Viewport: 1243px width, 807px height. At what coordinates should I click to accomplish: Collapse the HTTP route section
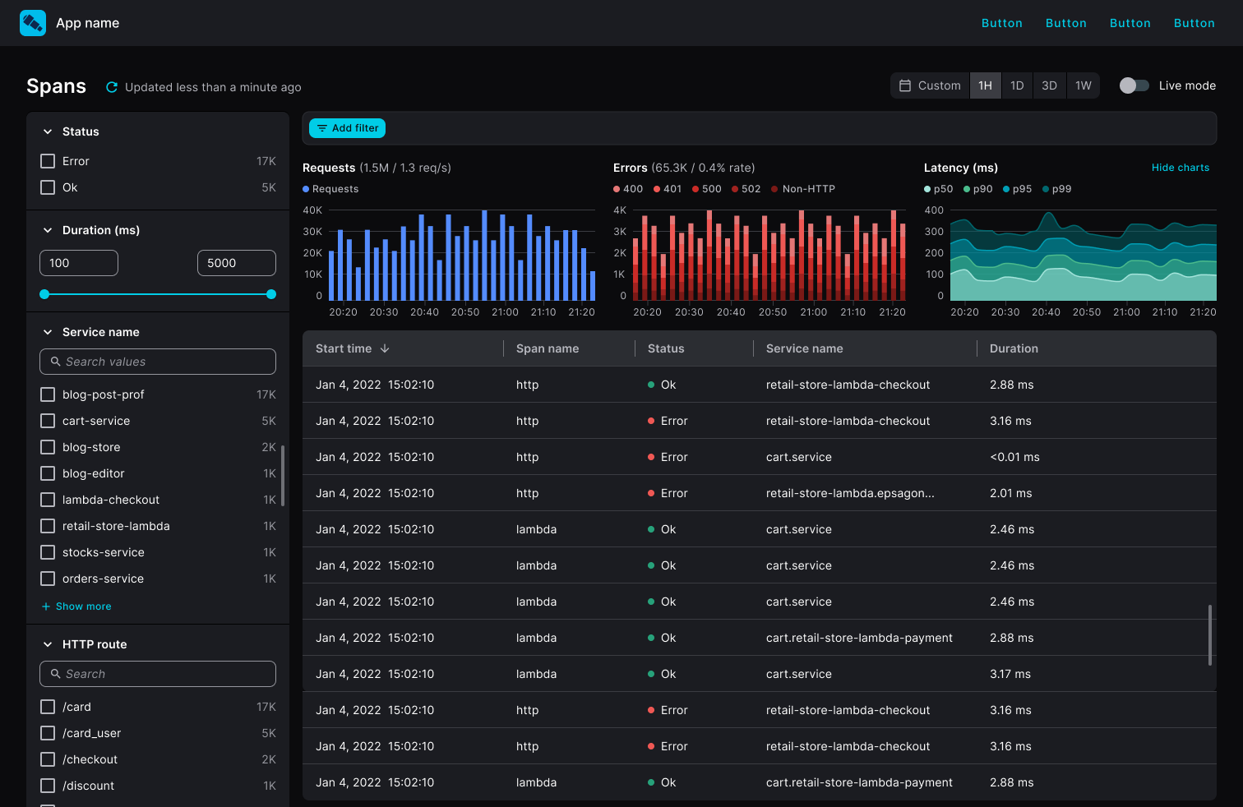(48, 644)
